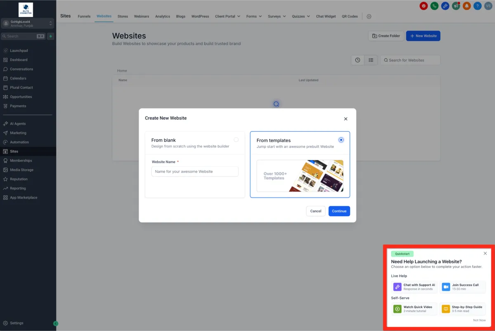Expand the Surveys dropdown menu
The height and width of the screenshot is (331, 495).
pos(277,17)
